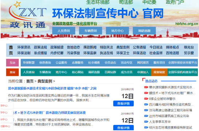Screen dimensions: 199x131
Task: Open 全国环保投诉举报平台 link
Action: (x=183, y=62)
